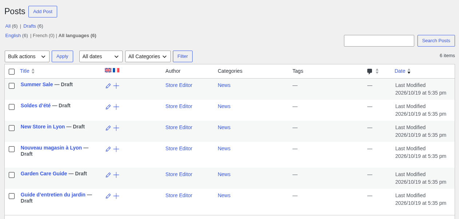Add translation for Garden Care Guide

[x=116, y=175]
